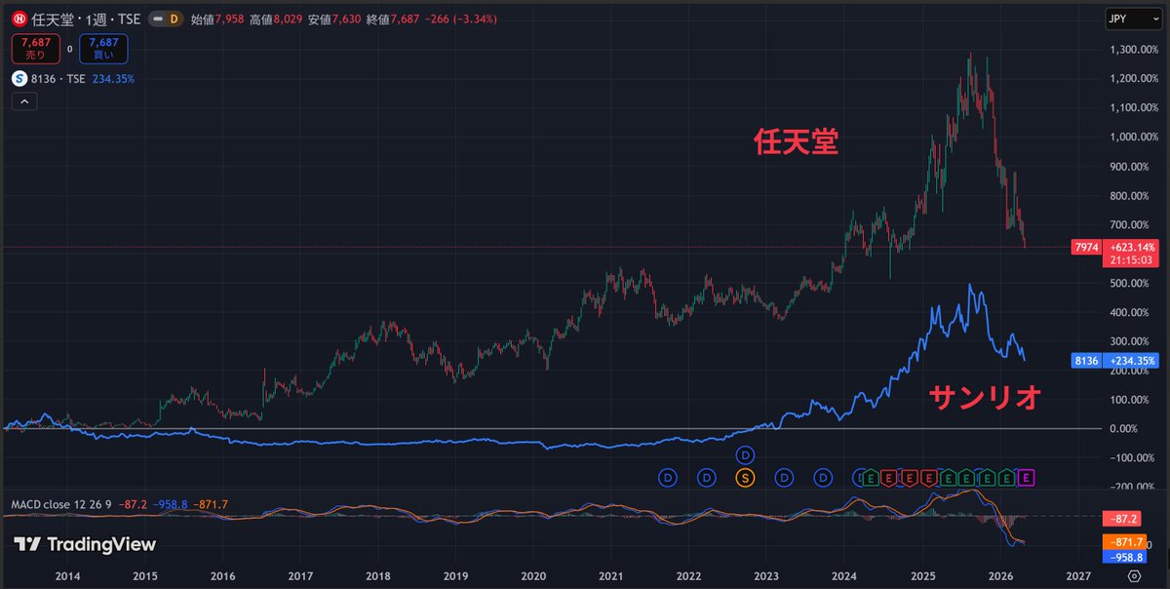Click the blue 8136 axis label
Viewport: 1170px width, 589px height.
pos(1086,360)
